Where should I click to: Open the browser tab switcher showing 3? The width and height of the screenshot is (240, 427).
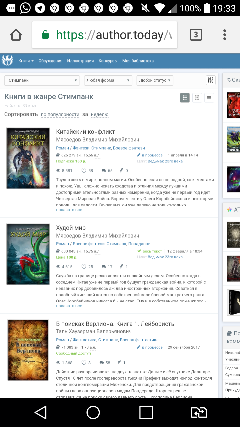196,35
